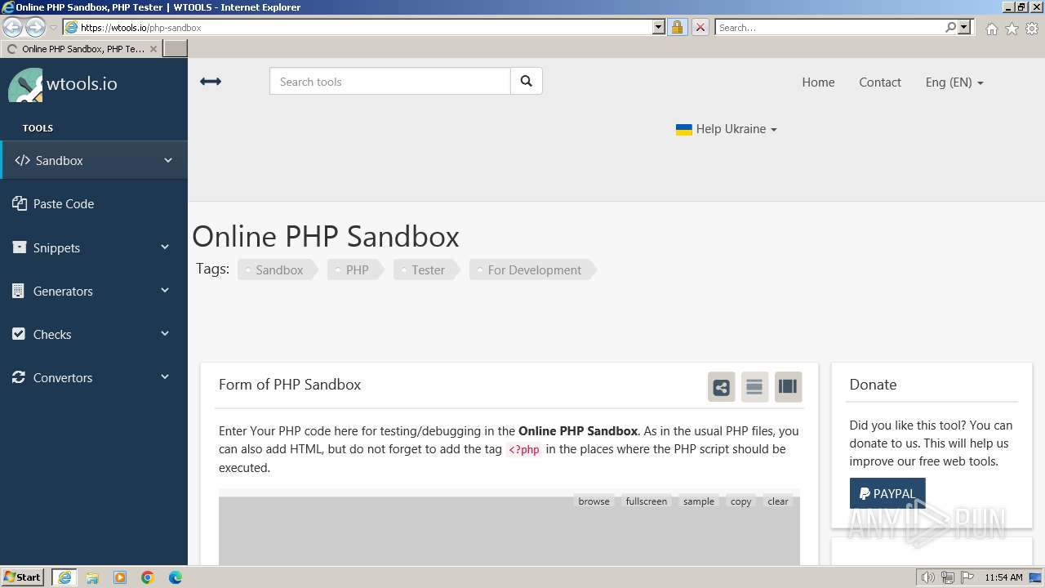Image resolution: width=1045 pixels, height=588 pixels.
Task: Click the Paste Code clipboard icon
Action: (x=20, y=203)
